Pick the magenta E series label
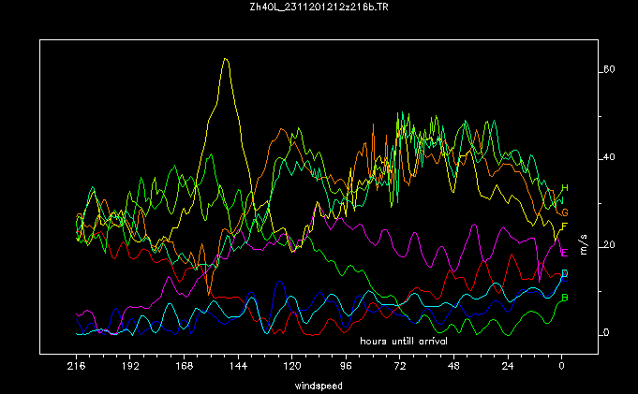This screenshot has height=394, width=638. 564,252
